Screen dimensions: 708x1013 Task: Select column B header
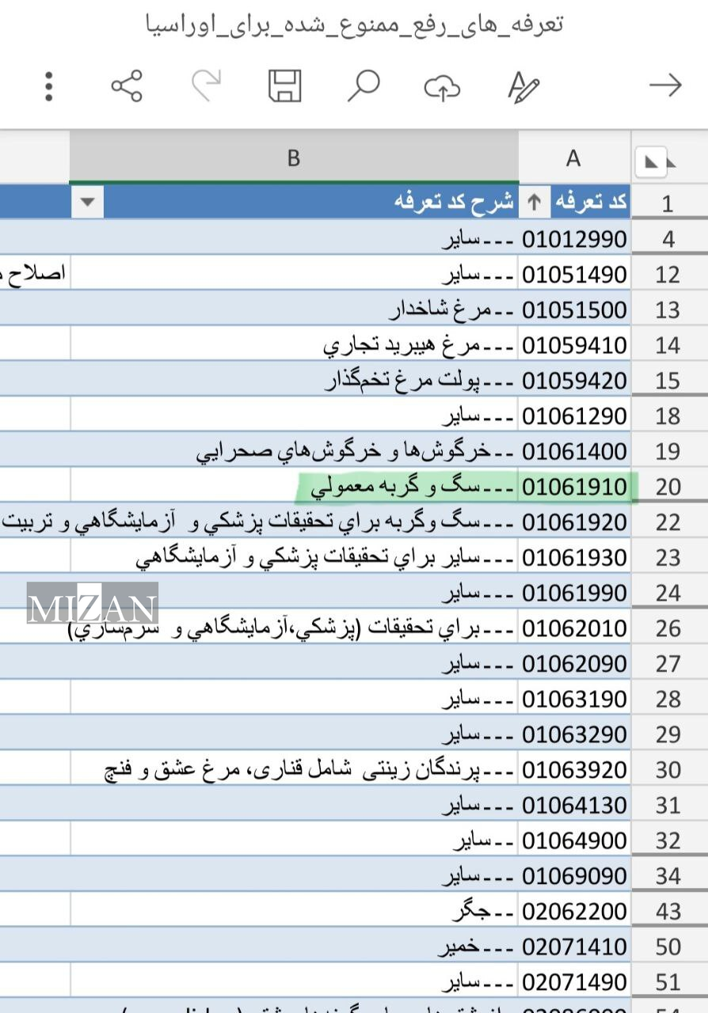(x=294, y=158)
